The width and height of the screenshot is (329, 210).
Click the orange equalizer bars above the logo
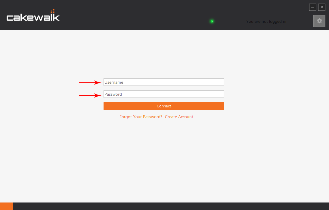pos(52,11)
